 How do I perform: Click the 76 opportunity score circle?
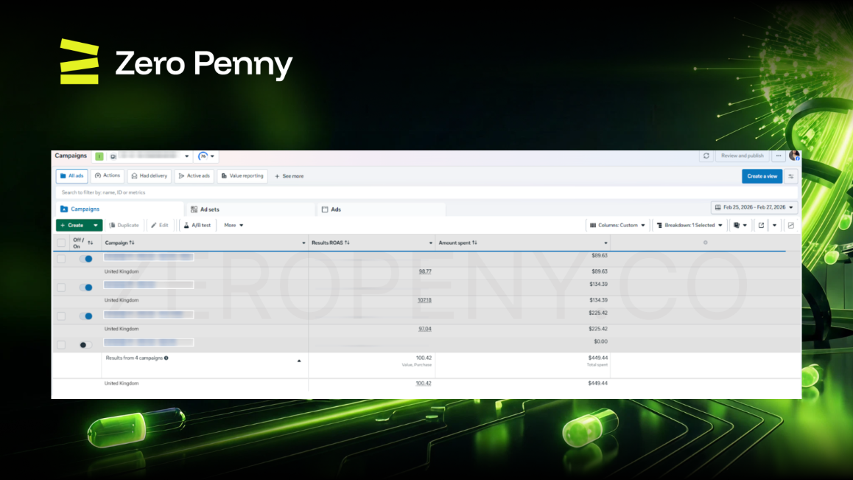click(x=203, y=156)
